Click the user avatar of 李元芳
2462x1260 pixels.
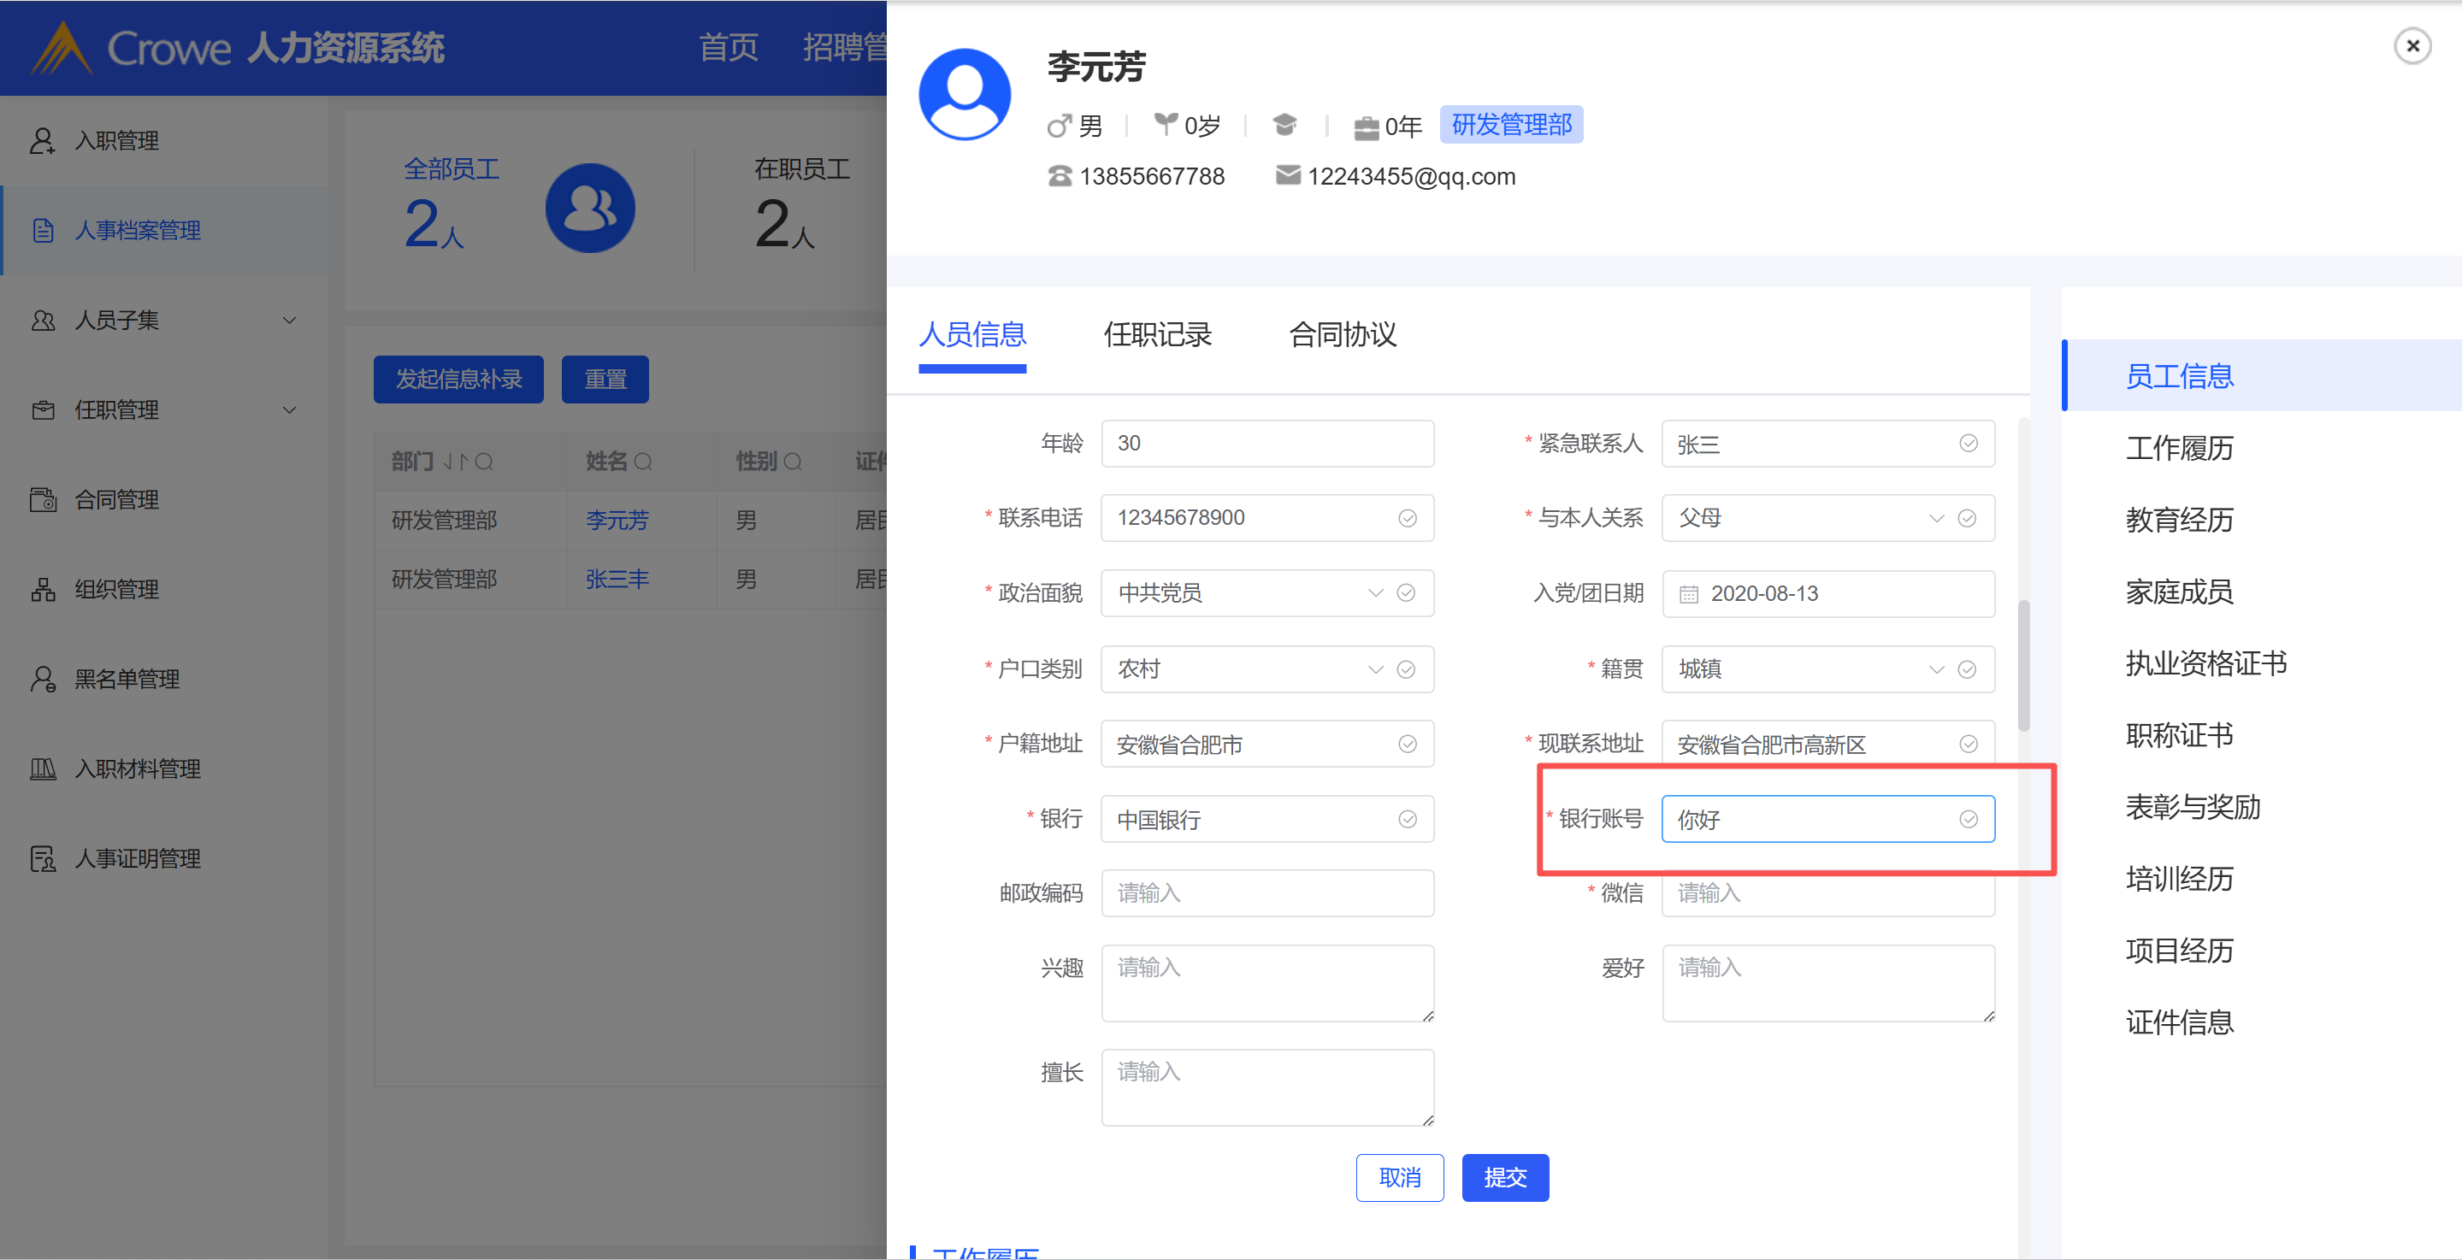tap(965, 95)
